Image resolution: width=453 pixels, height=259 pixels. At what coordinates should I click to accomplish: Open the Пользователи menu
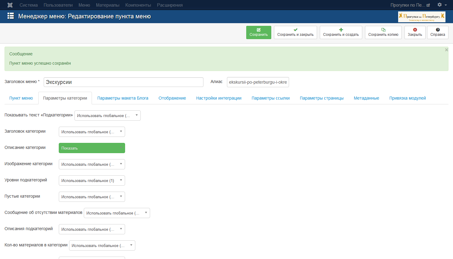coord(58,5)
